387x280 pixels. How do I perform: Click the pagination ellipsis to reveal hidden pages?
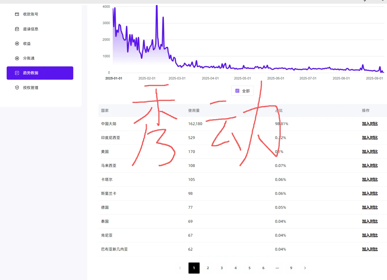tap(277, 268)
